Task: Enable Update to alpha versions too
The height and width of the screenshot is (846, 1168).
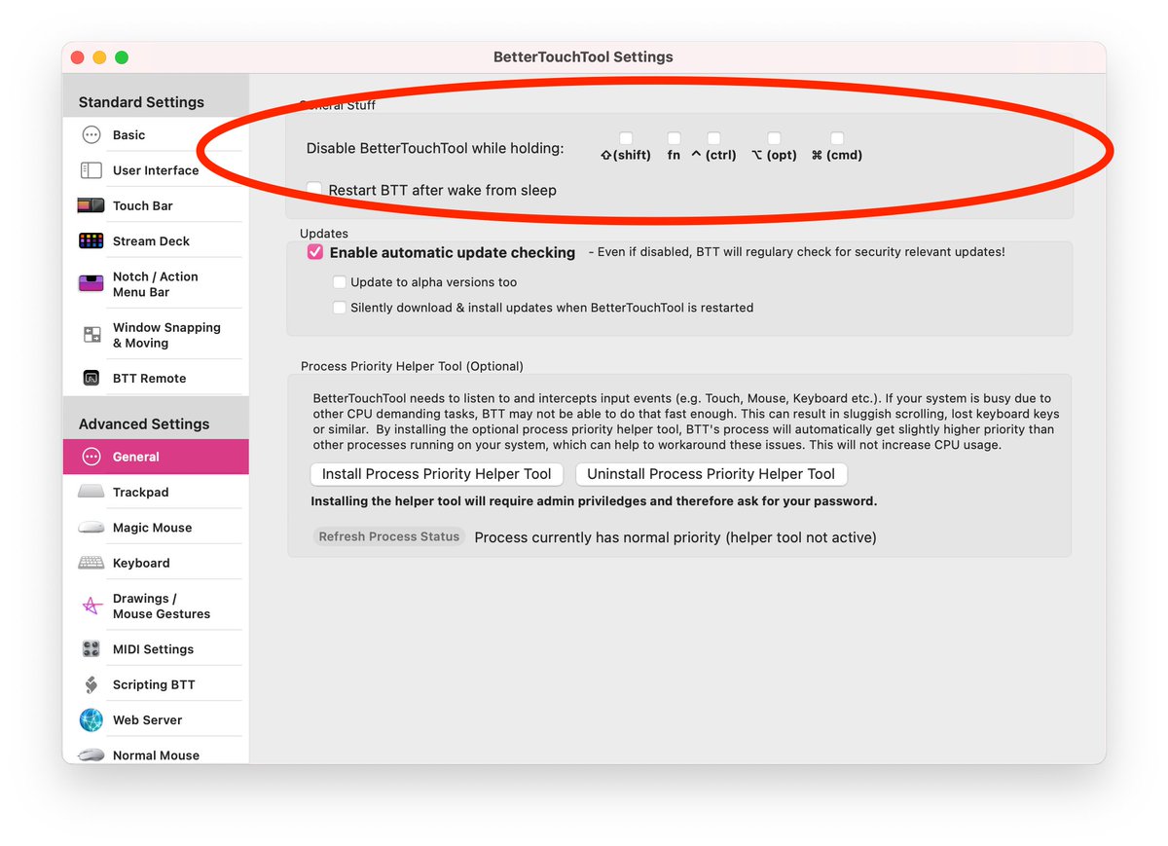Action: pyautogui.click(x=339, y=282)
